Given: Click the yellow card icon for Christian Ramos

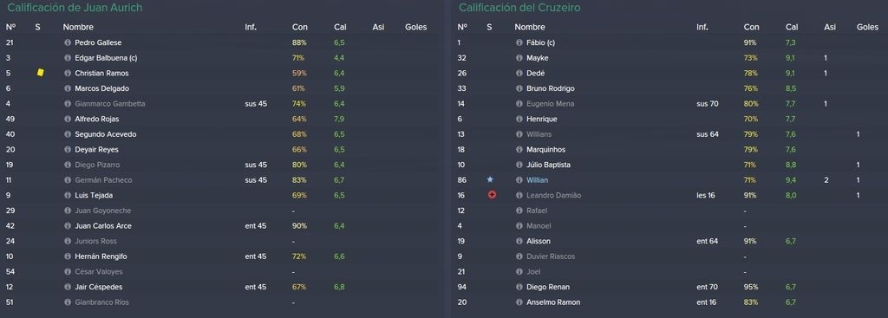Looking at the screenshot, I should pos(40,73).
